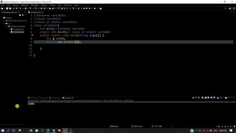Open the Project menu

click(x=53, y=5)
